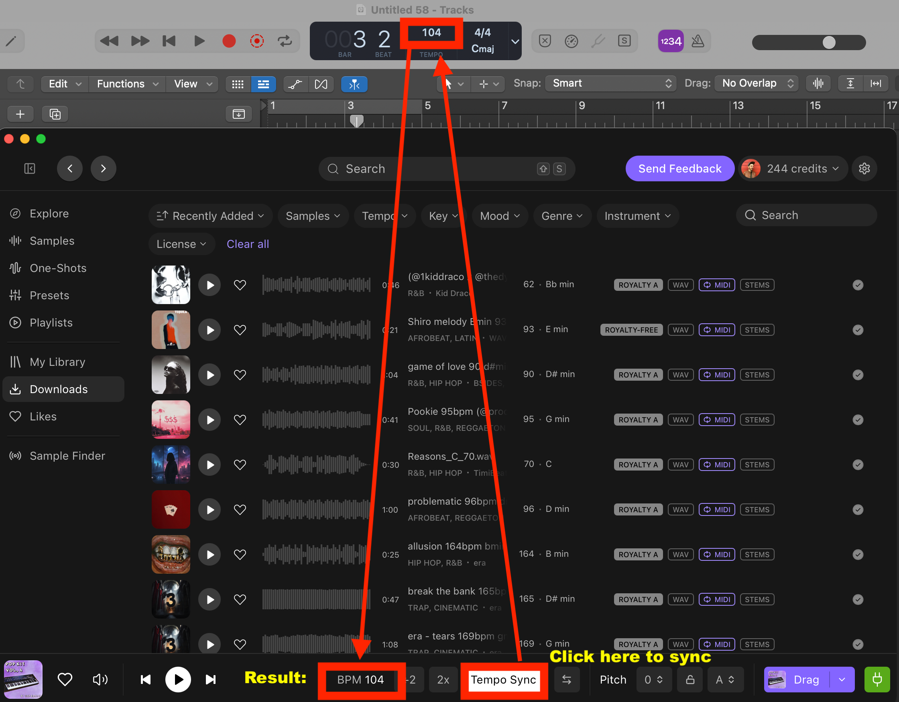Screen dimensions: 899x702
Task: Click the swap arrows icon near Tempo Sync
Action: [566, 680]
